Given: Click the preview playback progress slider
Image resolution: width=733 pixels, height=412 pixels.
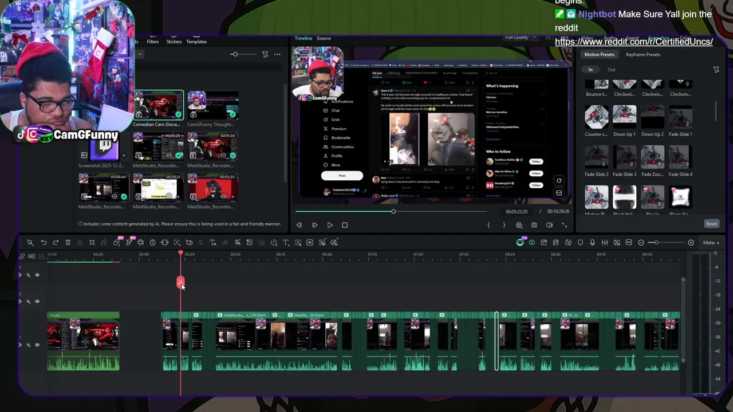Looking at the screenshot, I should (x=391, y=212).
